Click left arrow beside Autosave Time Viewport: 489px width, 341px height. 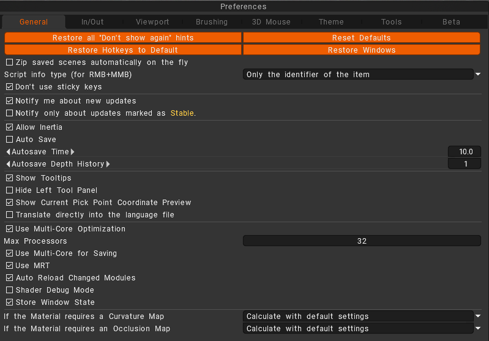(8, 152)
